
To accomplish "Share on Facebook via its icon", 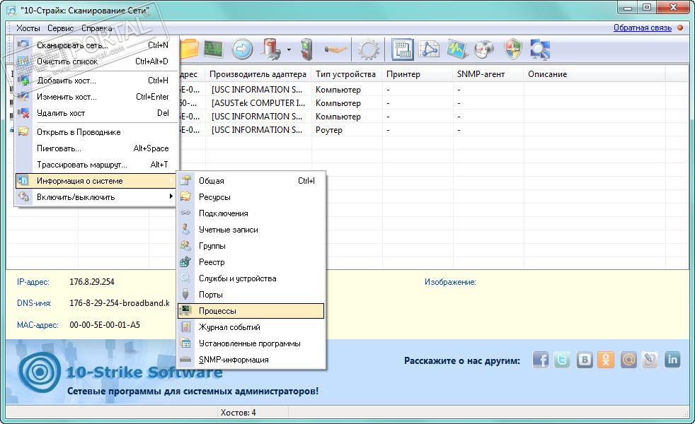I will [541, 360].
